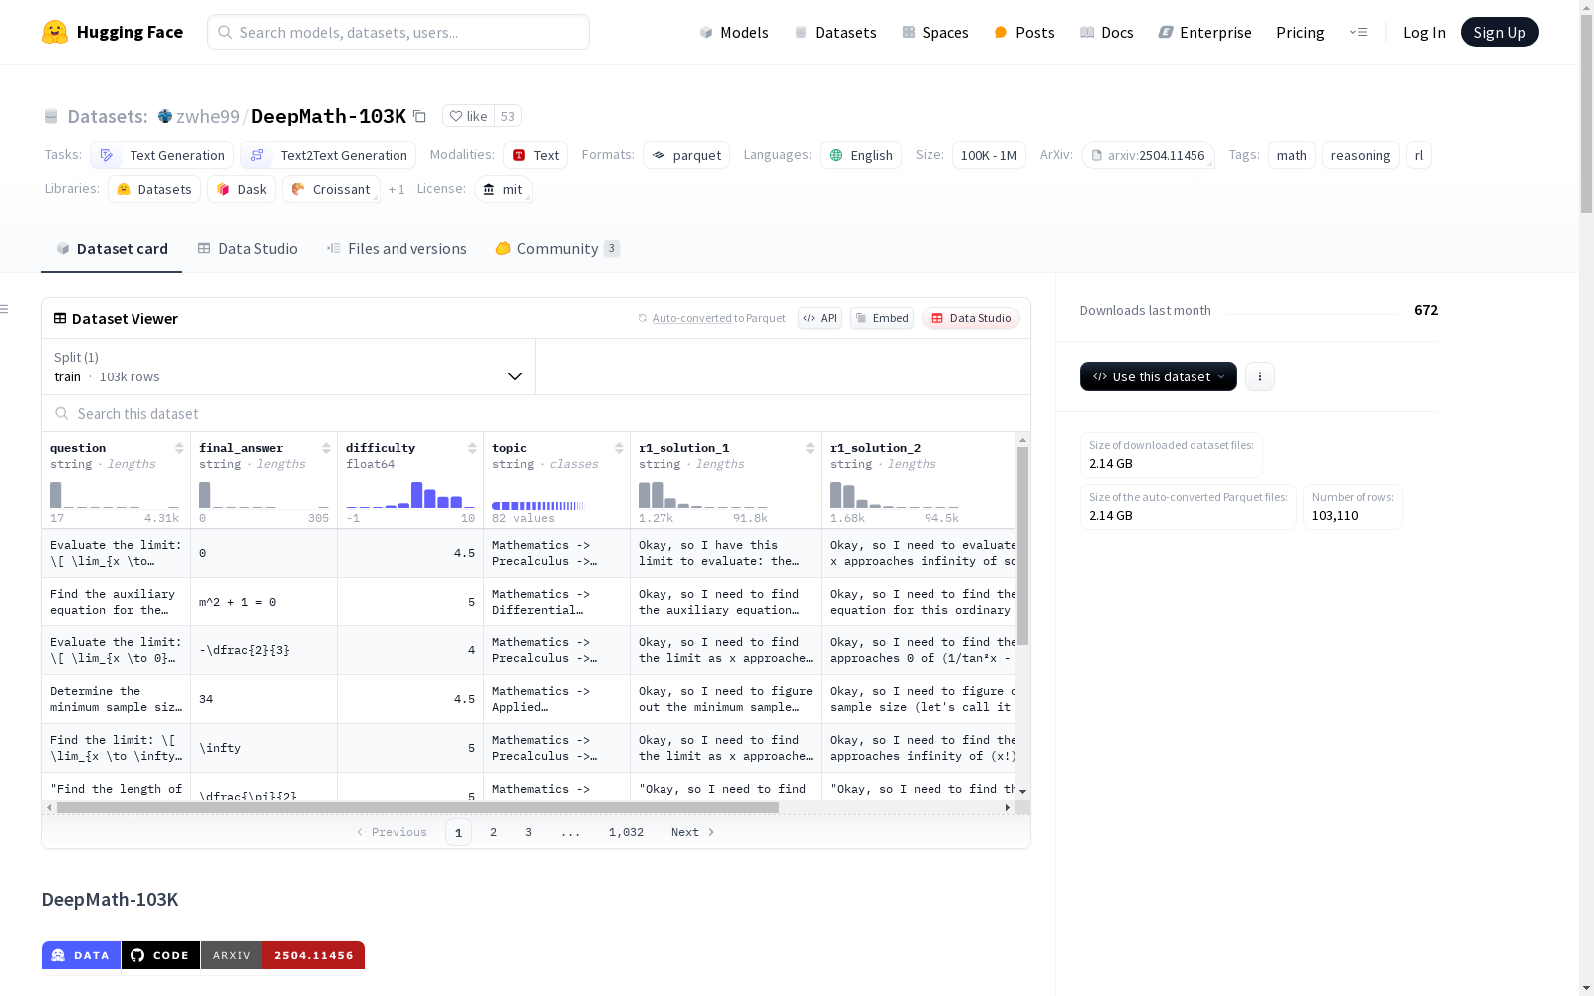The image size is (1594, 996).
Task: Click the mit license tag
Action: 503,189
